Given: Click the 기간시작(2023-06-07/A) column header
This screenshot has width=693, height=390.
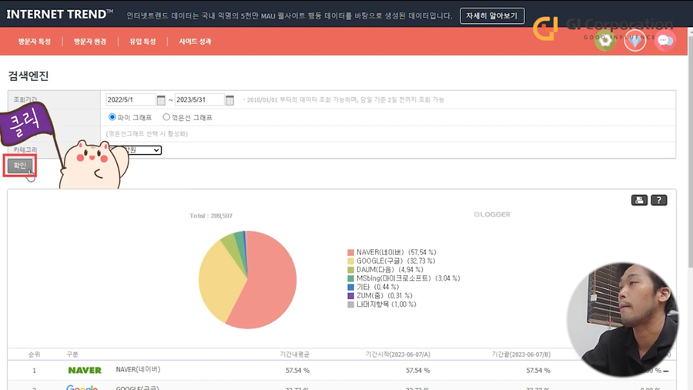Looking at the screenshot, I should (398, 355).
